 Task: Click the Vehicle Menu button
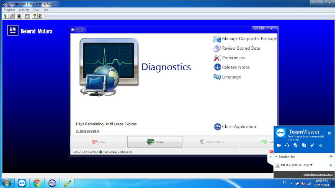click(x=211, y=142)
